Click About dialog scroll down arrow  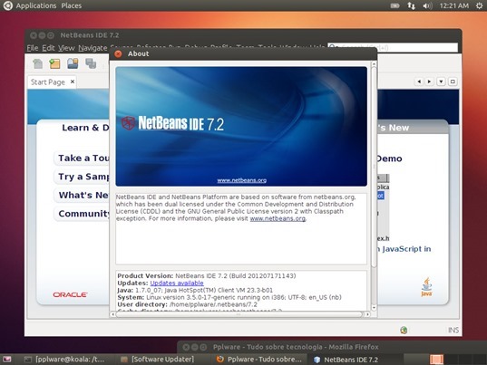click(374, 308)
